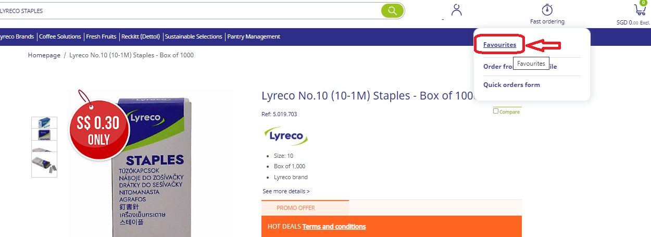Click the breadcrumb current product name

[131, 55]
